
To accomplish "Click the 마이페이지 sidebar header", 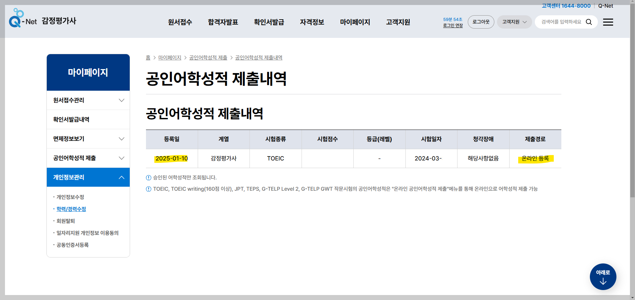I will pyautogui.click(x=88, y=72).
